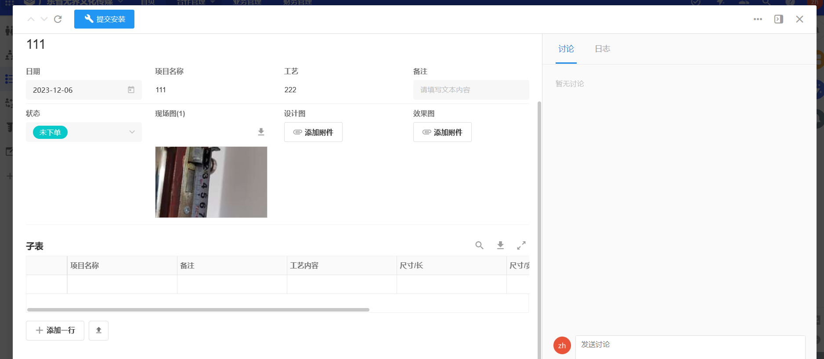Add attachment under 设计图

pyautogui.click(x=313, y=132)
